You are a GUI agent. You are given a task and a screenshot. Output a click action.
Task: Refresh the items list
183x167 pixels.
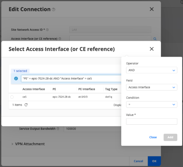(x=26, y=105)
